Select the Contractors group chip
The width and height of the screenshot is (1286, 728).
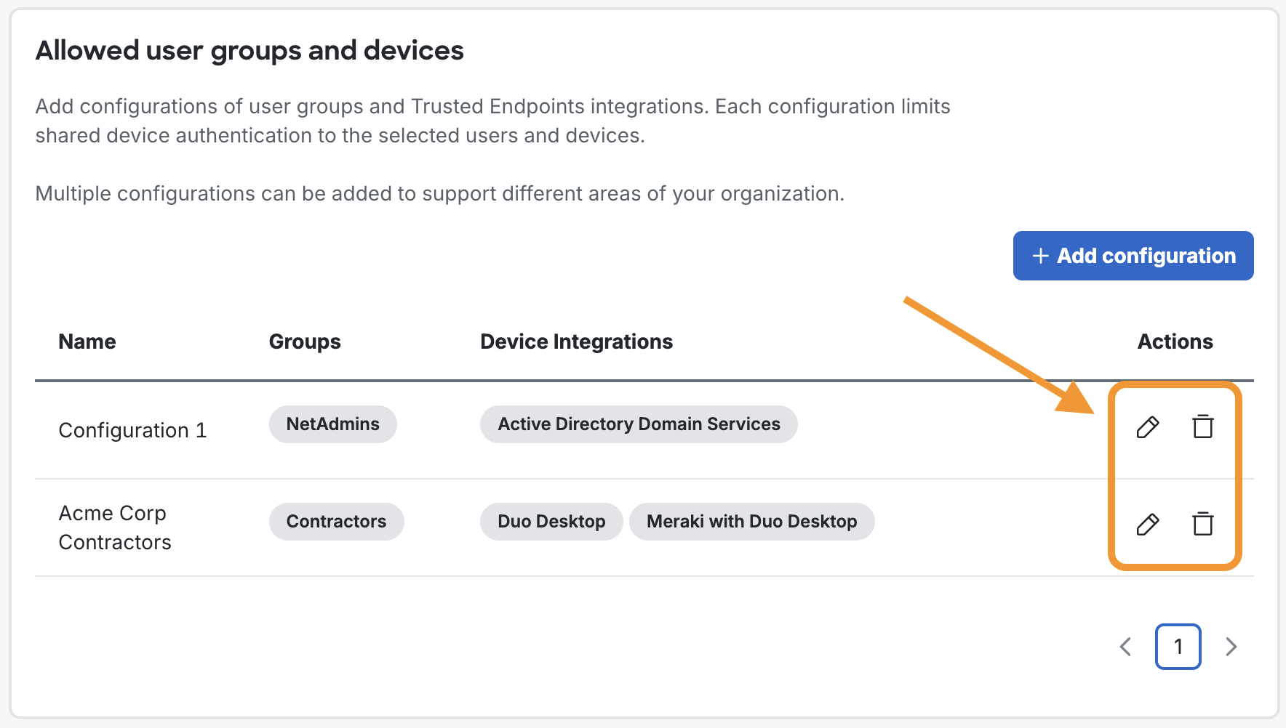pyautogui.click(x=336, y=521)
